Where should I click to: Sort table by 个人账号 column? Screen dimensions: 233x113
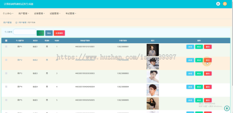pyautogui.click(x=20, y=41)
